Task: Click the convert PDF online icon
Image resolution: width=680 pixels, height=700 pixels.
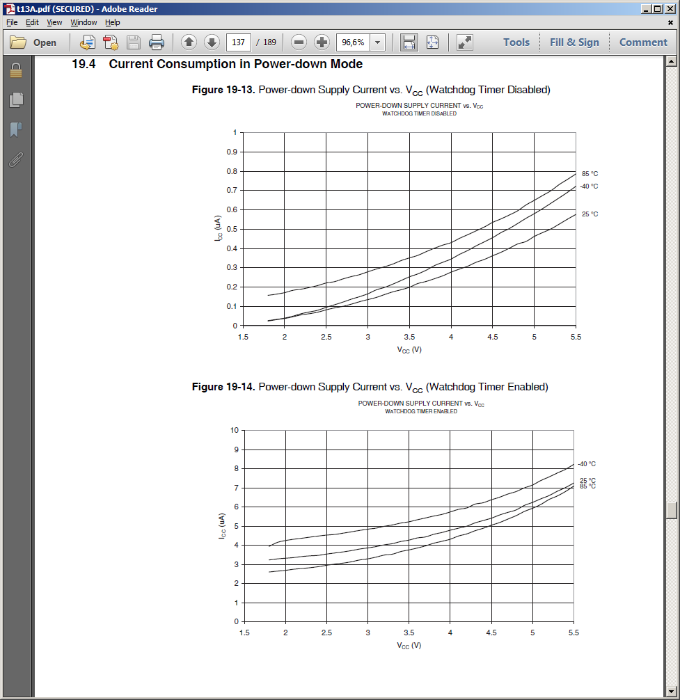Action: click(x=88, y=42)
